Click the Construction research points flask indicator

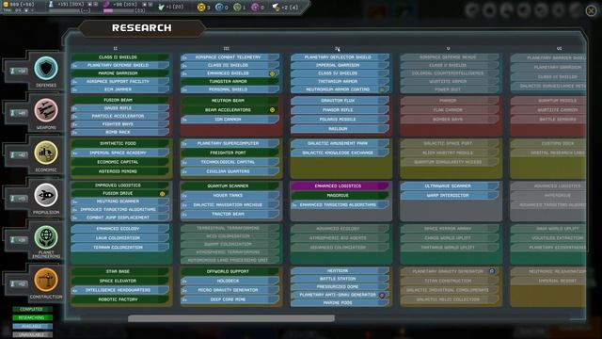[18, 284]
